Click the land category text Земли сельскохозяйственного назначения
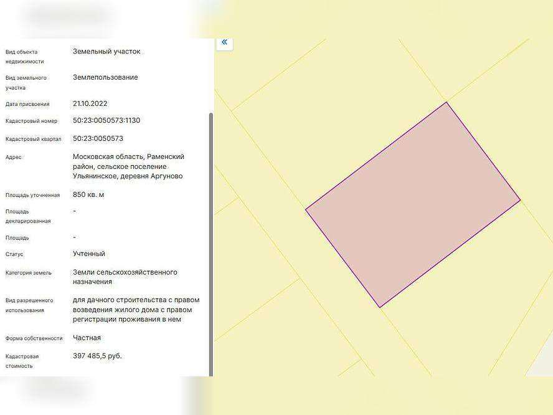The height and width of the screenshot is (415, 553). tap(125, 277)
